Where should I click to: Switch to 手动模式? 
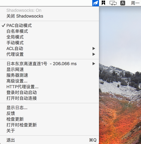tap(49, 43)
